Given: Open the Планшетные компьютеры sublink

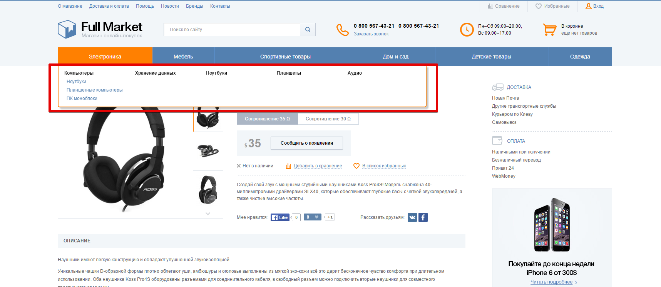Looking at the screenshot, I should point(95,90).
